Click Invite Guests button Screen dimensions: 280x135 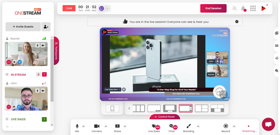click(x=23, y=27)
